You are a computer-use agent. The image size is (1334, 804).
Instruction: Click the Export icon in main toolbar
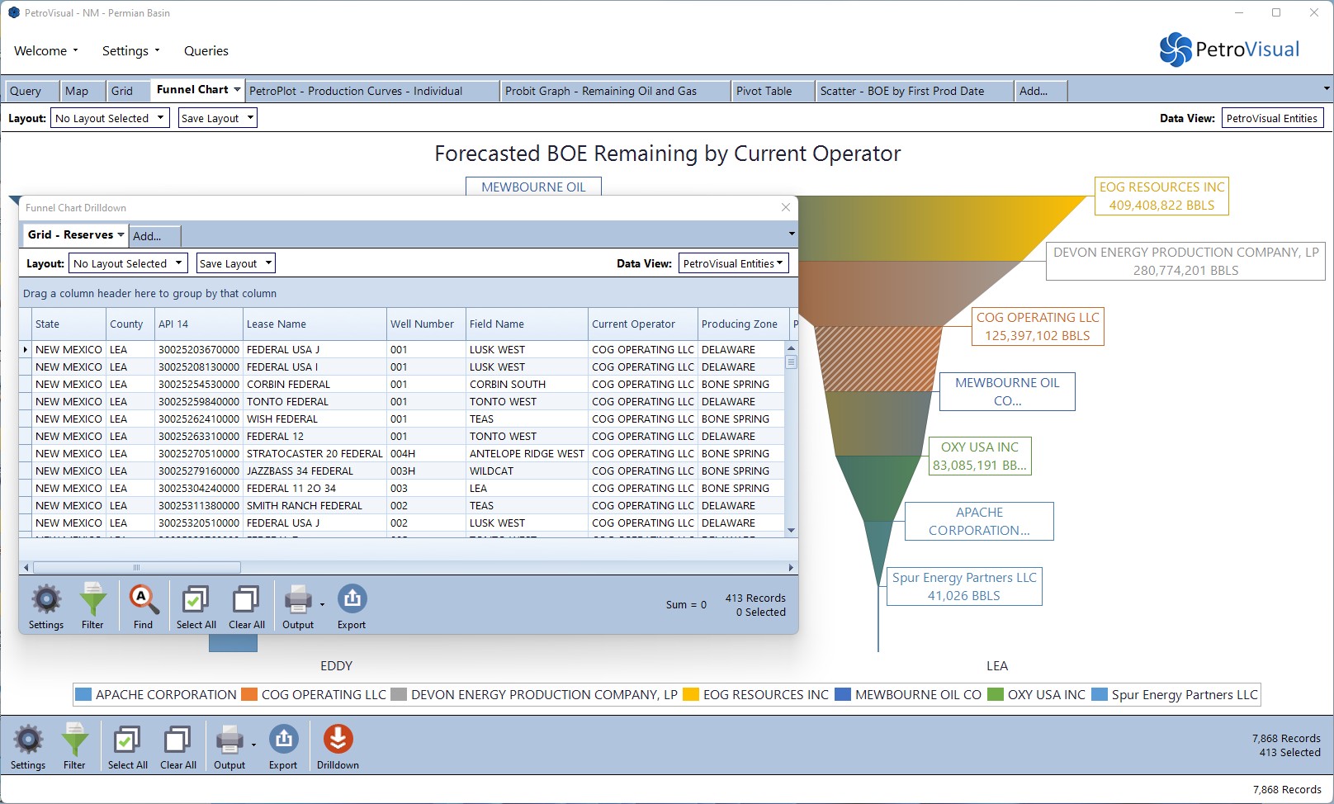[283, 740]
